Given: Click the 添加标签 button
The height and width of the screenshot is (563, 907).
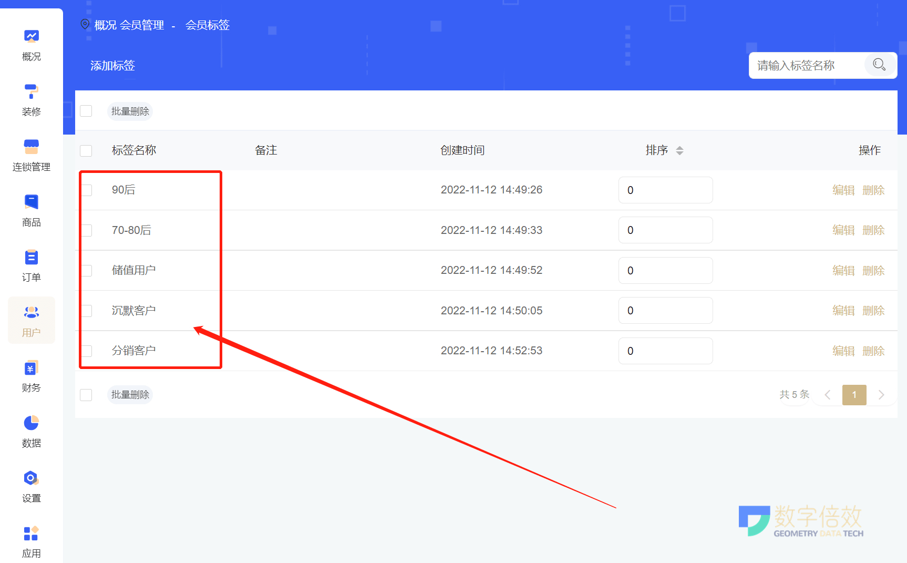Looking at the screenshot, I should point(112,65).
